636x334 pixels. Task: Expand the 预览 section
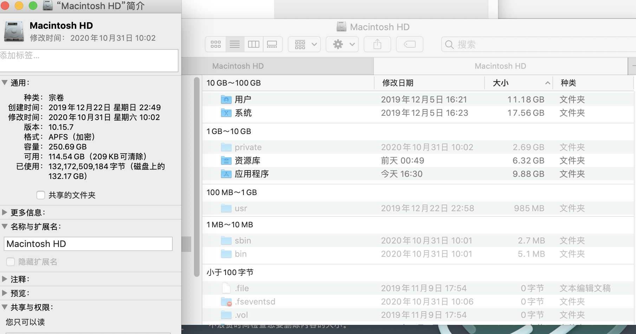[5, 293]
